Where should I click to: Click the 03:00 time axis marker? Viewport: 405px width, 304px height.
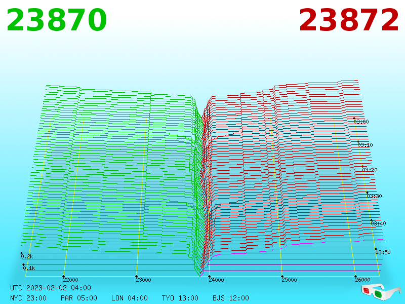tap(361, 122)
